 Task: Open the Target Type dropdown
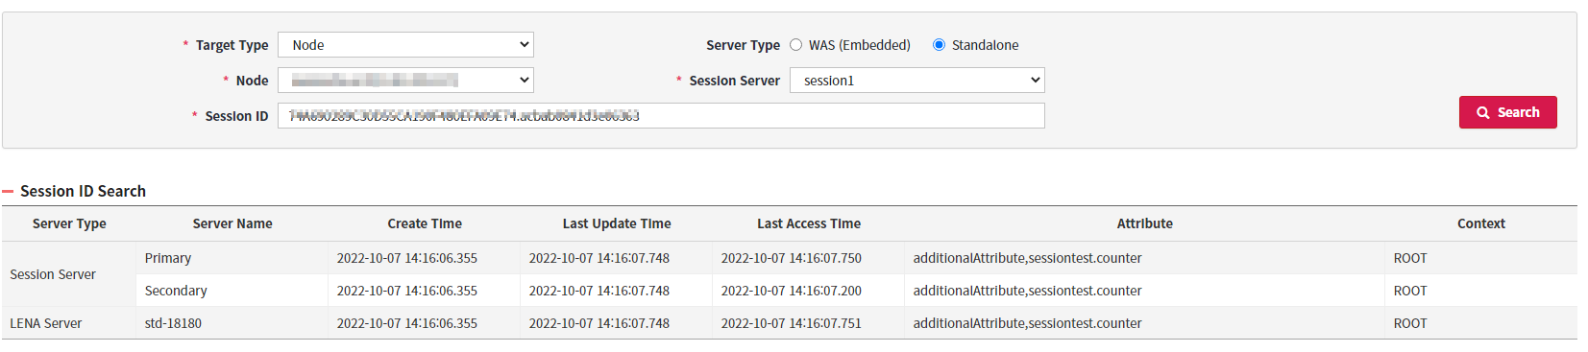405,45
